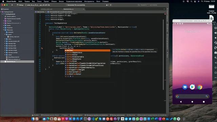This screenshot has width=217, height=122.
Task: Open Visual Studio (purple) from the Dock
Action: [89, 119]
